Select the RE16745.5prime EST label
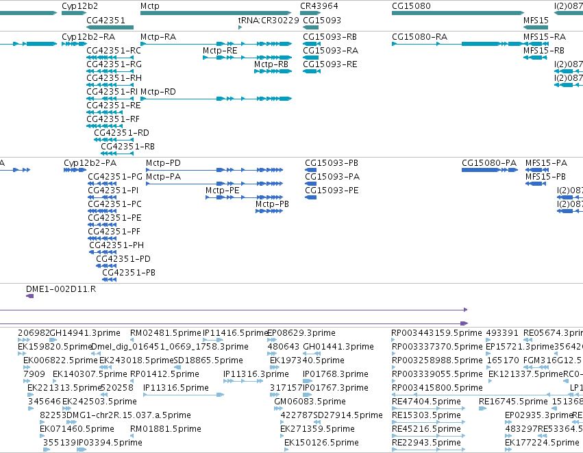583x453 pixels. (513, 402)
